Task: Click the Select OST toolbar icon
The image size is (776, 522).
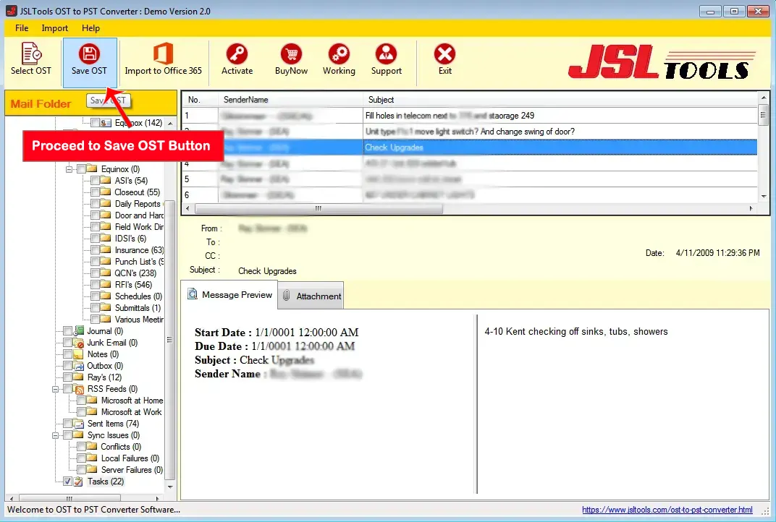Action: [x=31, y=59]
